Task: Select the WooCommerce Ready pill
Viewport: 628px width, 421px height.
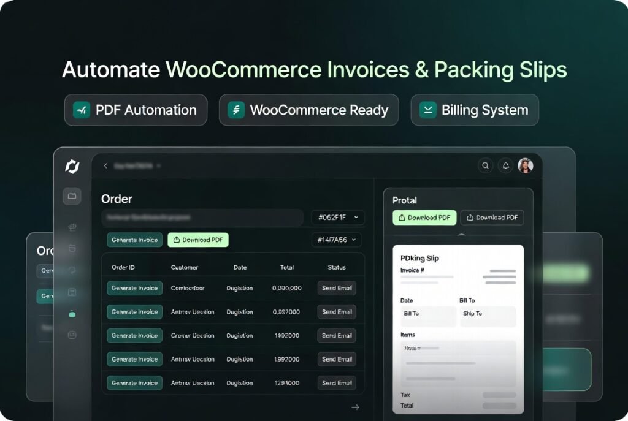Action: 309,110
